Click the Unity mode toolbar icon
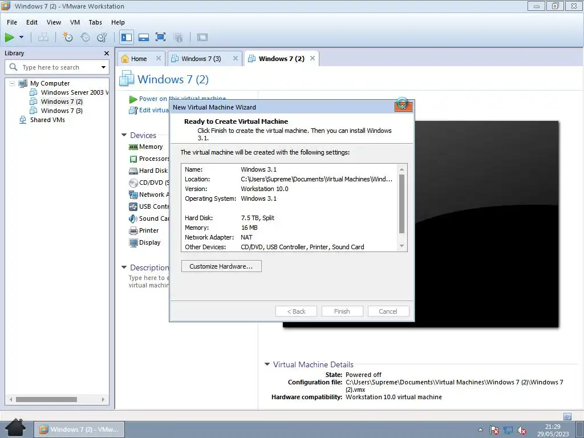The image size is (584, 438). point(178,37)
